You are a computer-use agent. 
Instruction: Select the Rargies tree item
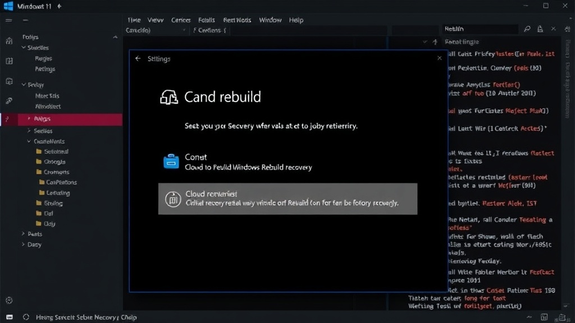pos(44,58)
